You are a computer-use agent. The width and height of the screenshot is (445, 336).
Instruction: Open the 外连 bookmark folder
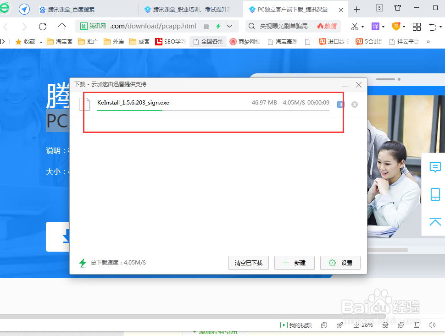114,42
